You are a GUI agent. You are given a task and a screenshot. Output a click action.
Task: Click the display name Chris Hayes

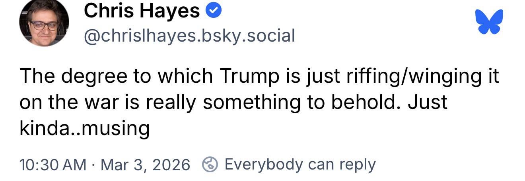[x=141, y=11]
